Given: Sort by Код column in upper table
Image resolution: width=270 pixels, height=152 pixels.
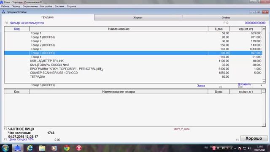Looking at the screenshot, I should click(17, 29).
